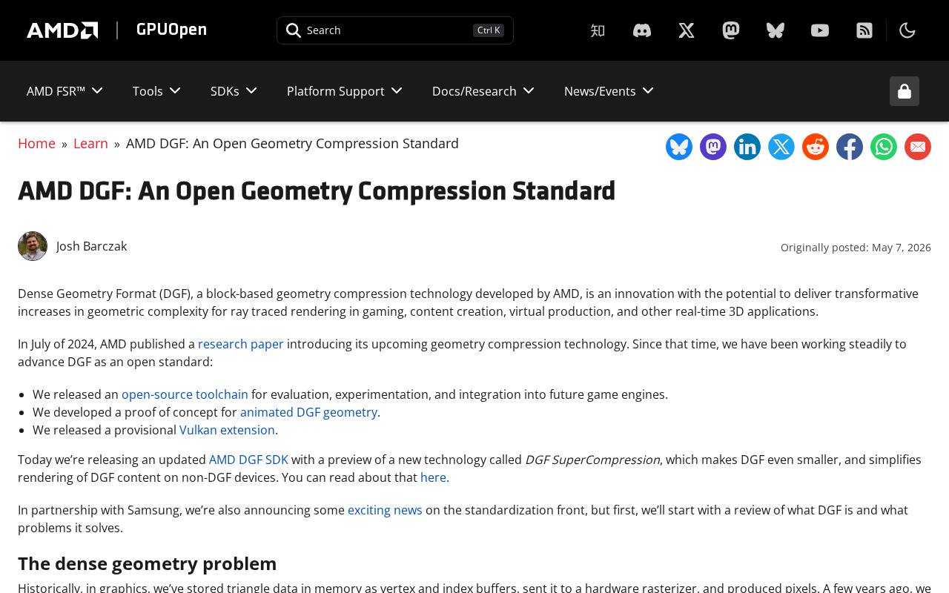Share the article by email
The image size is (949, 593).
click(x=918, y=147)
